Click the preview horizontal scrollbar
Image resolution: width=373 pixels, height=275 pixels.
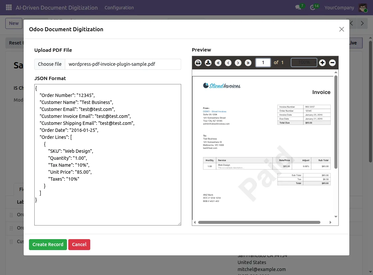tap(259, 222)
